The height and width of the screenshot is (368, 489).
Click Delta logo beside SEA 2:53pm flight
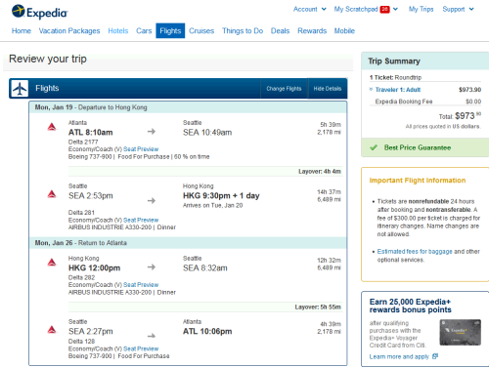[x=52, y=194]
